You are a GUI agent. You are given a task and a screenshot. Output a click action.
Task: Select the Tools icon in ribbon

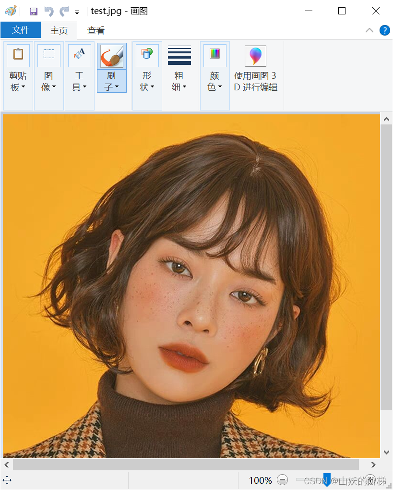tap(79, 55)
